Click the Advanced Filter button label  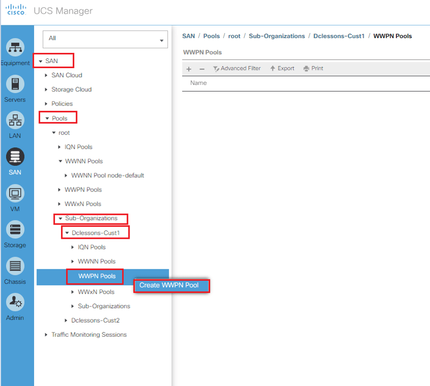pos(241,68)
